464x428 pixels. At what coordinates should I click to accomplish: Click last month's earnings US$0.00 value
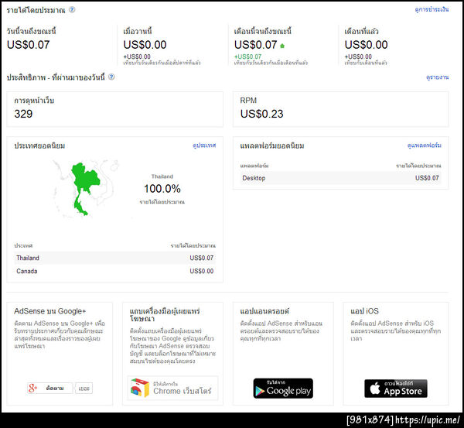(x=366, y=45)
